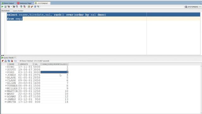Click salary cell 5000
This screenshot has width=202, height=114.
point(37,67)
